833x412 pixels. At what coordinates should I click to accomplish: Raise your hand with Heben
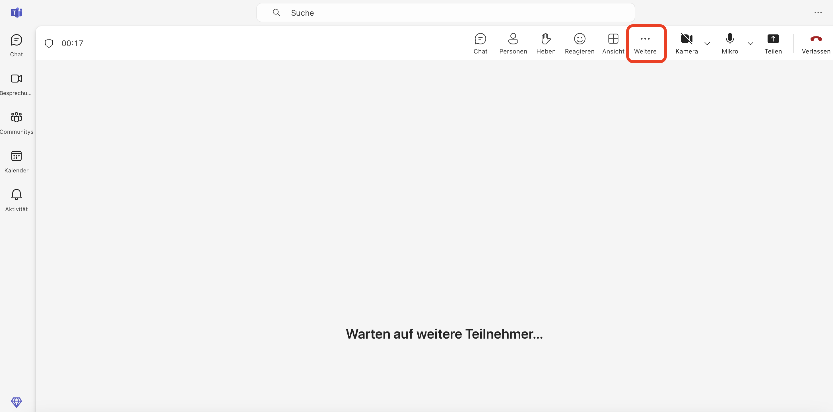(x=546, y=43)
